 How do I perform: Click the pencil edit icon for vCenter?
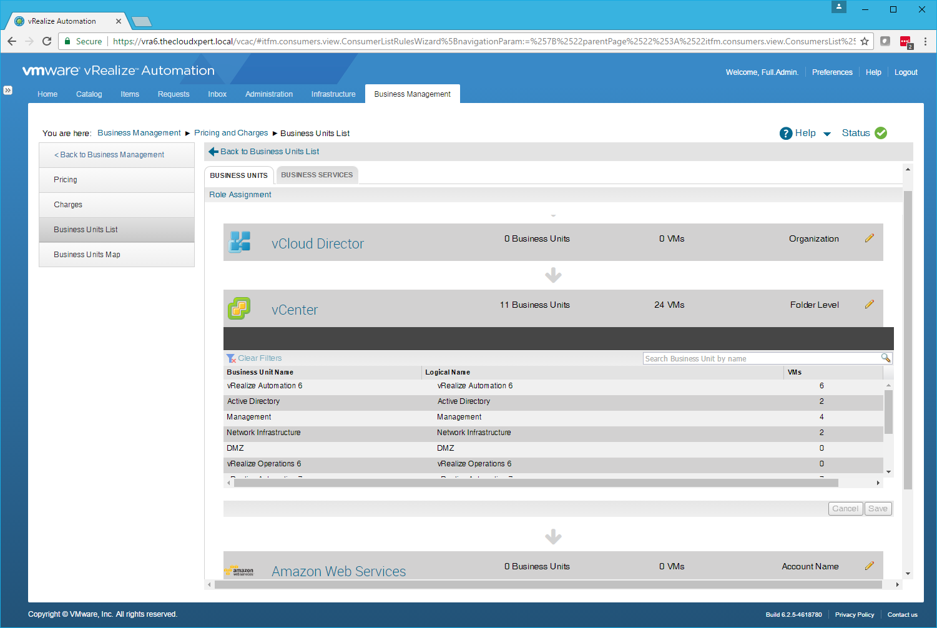pyautogui.click(x=869, y=305)
